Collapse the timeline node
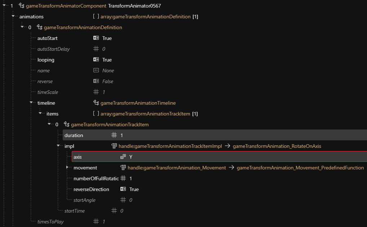The height and width of the screenshot is (227, 367). [31, 103]
